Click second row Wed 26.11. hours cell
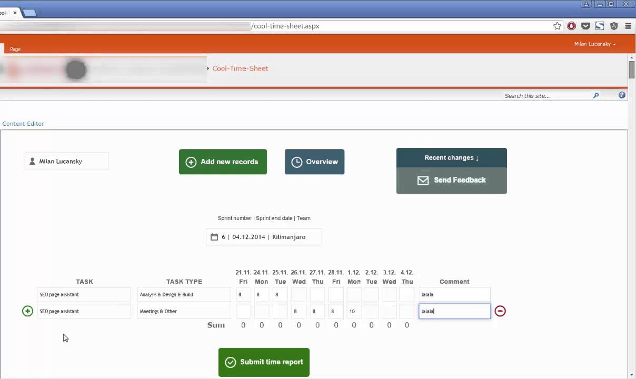 (299, 311)
